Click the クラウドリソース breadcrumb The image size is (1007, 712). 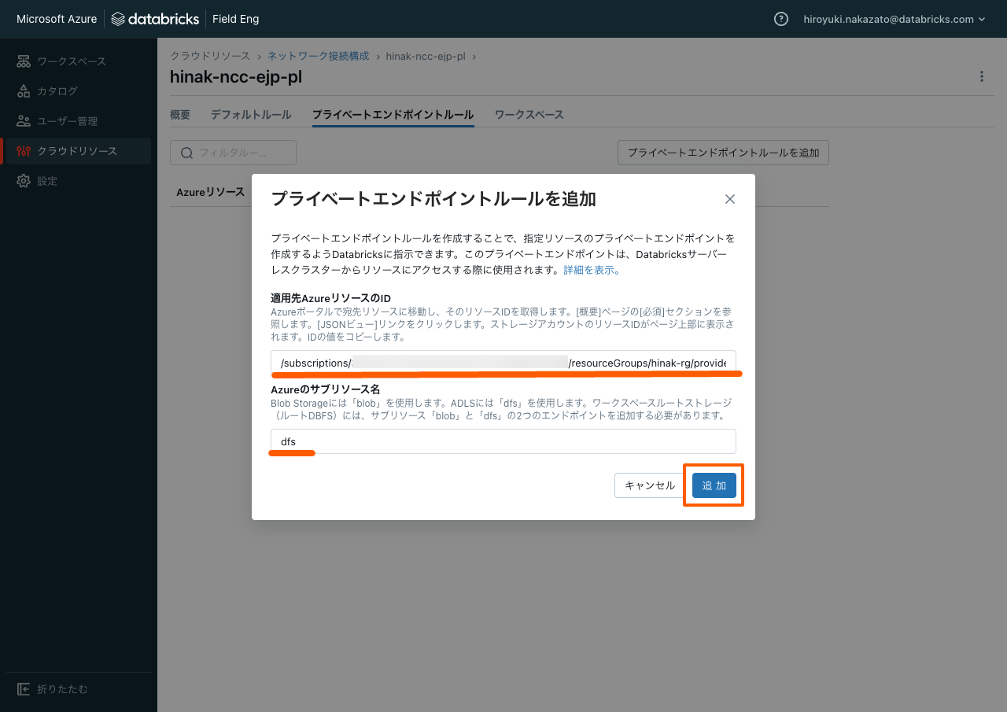coord(210,56)
